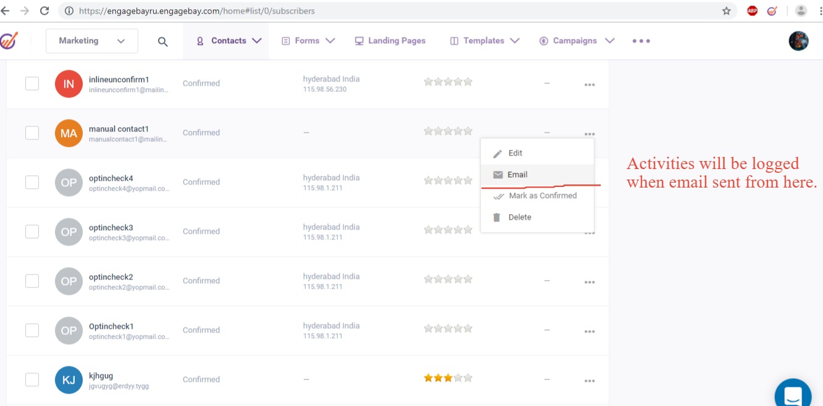
Task: Set star rating for kjhgug contact
Action: pyautogui.click(x=448, y=378)
